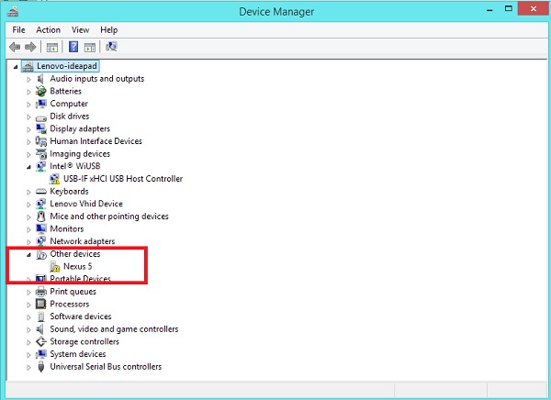Collapse the Intel WiUSB node

[28, 167]
